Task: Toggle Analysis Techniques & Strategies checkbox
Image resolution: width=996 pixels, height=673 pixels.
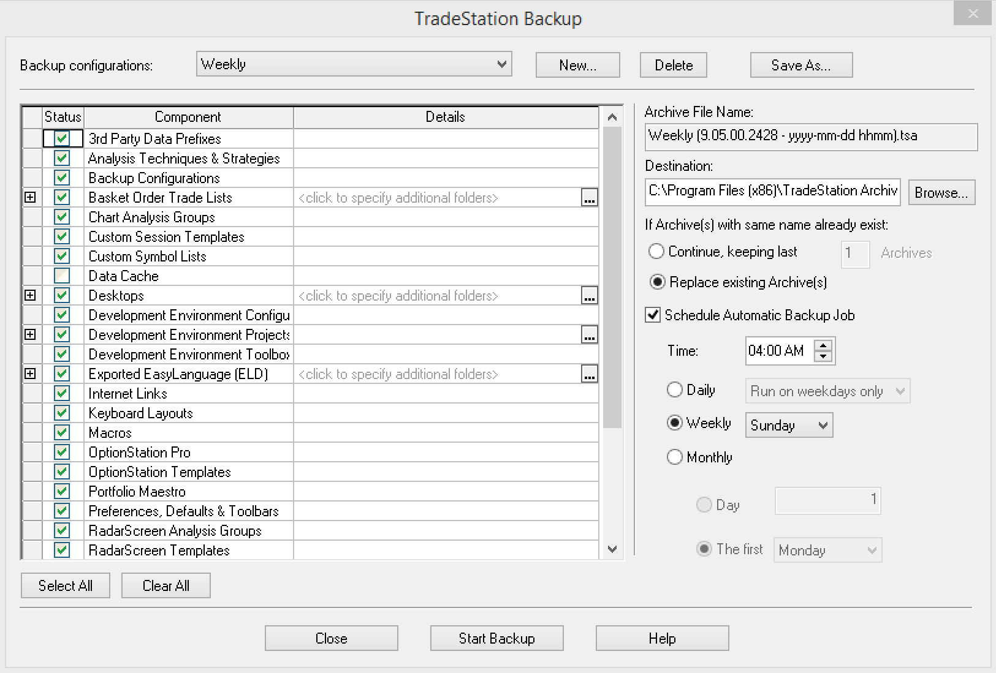Action: [62, 158]
